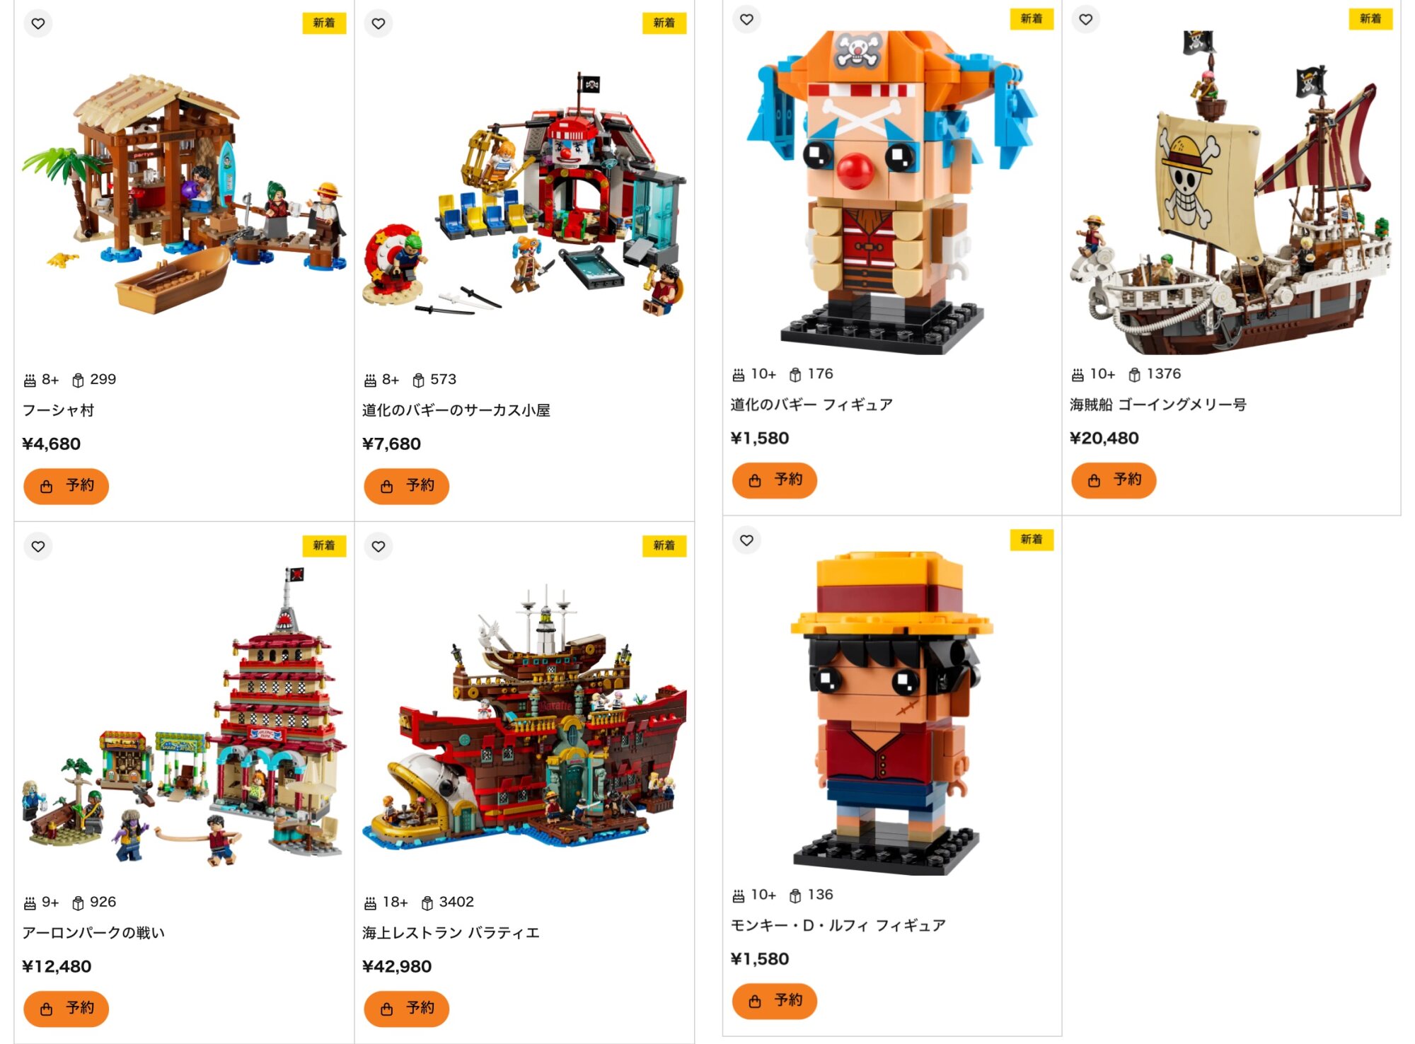Image resolution: width=1415 pixels, height=1044 pixels.
Task: Pre-order 道化のバギーのサーカス小屋 with 予約 button
Action: [x=406, y=486]
